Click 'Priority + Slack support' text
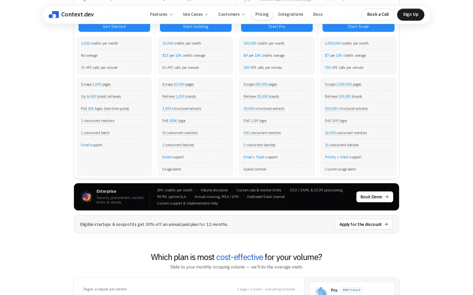 tap(343, 157)
